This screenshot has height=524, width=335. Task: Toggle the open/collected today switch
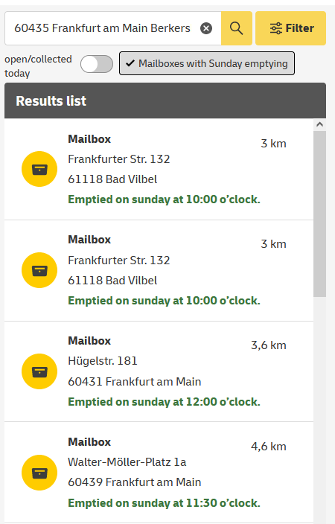coord(97,64)
